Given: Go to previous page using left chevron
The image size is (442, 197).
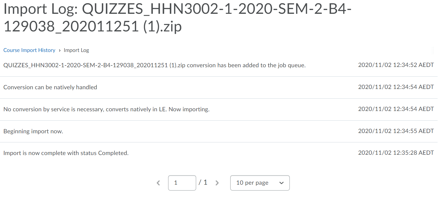Looking at the screenshot, I should click(158, 183).
